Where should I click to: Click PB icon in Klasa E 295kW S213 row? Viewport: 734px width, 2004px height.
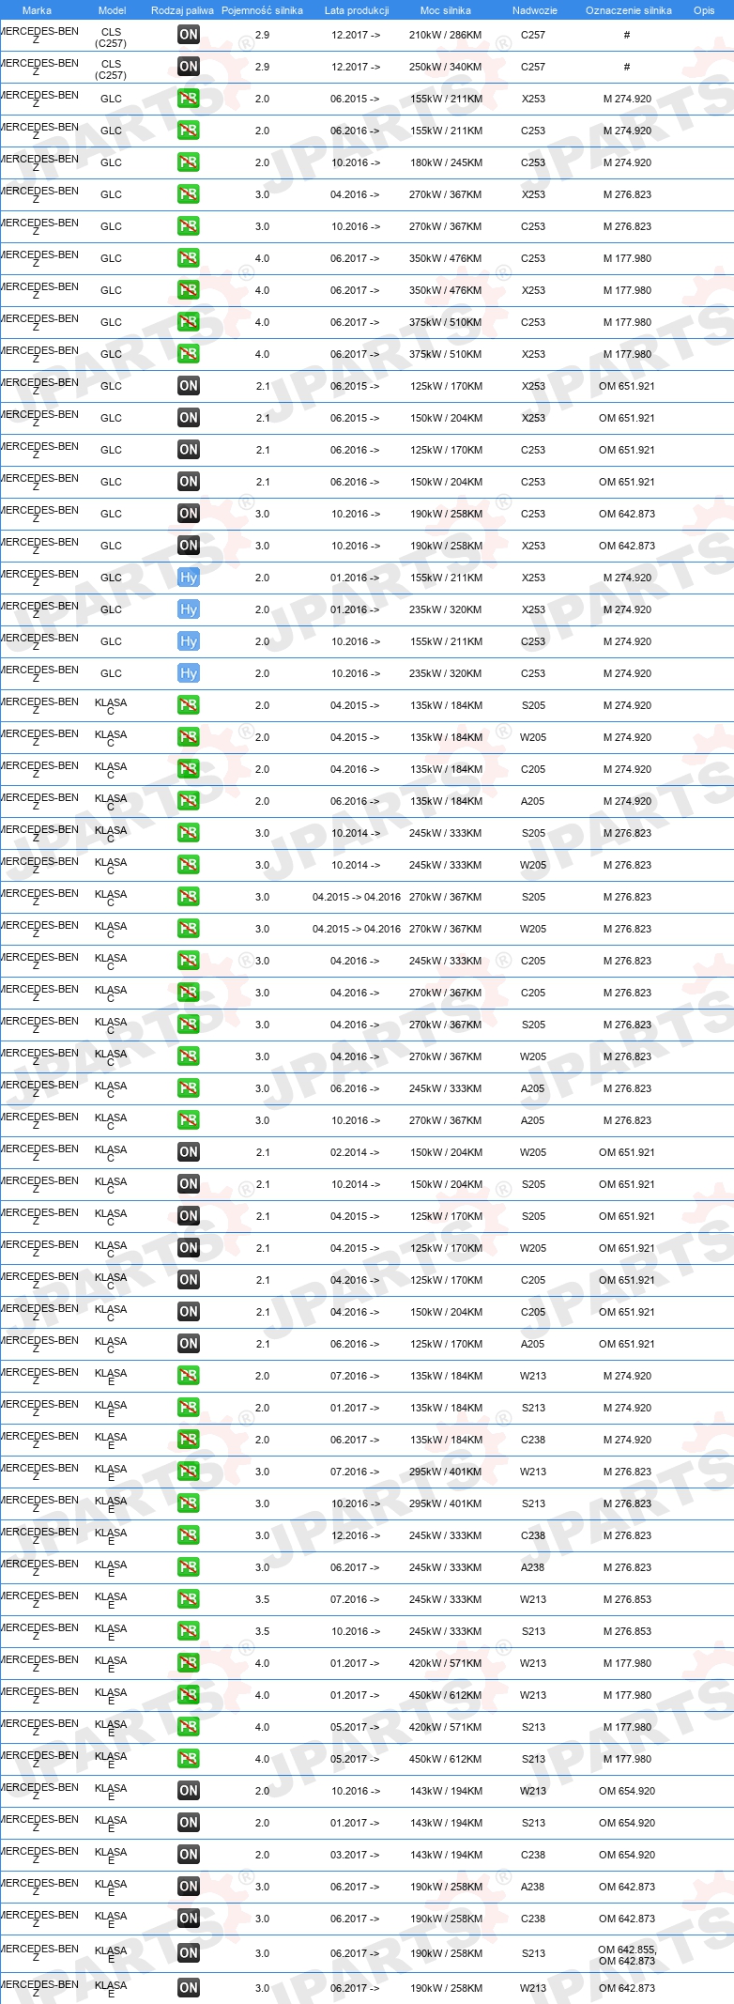[189, 1503]
